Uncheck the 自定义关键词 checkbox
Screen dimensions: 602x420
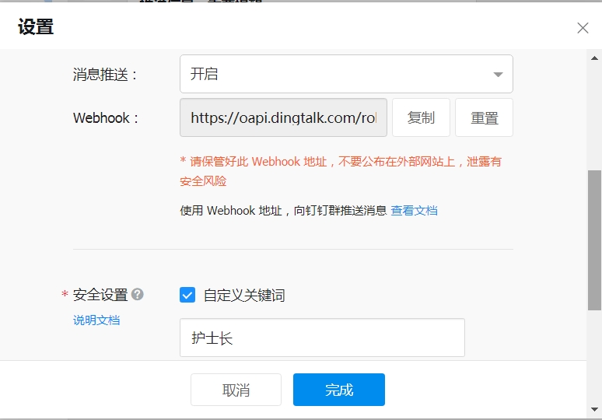click(x=187, y=295)
